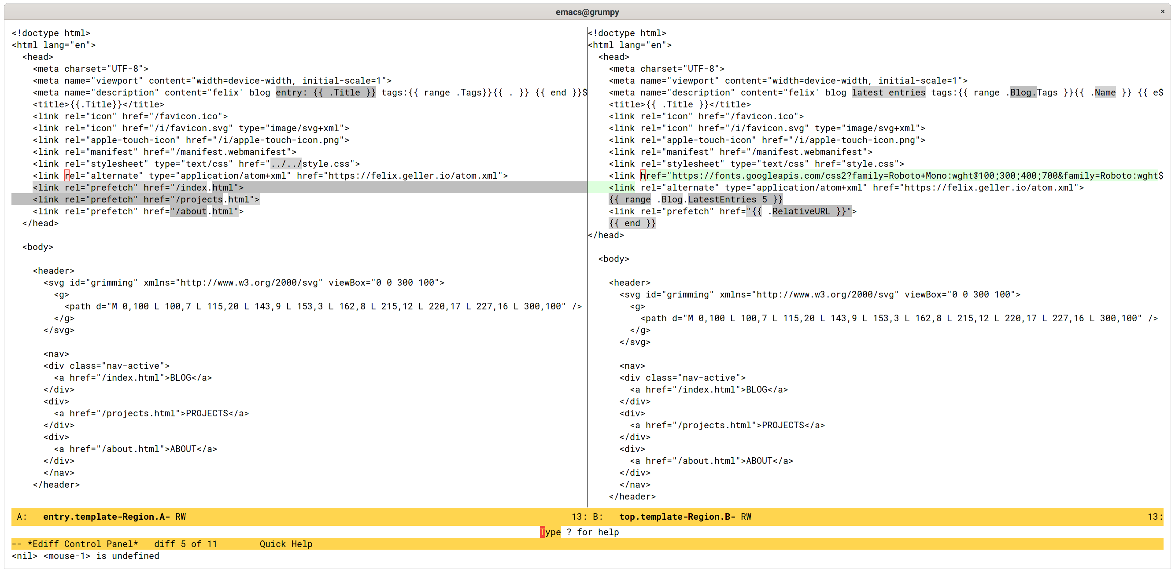Click left pane '</head>' line

click(41, 223)
